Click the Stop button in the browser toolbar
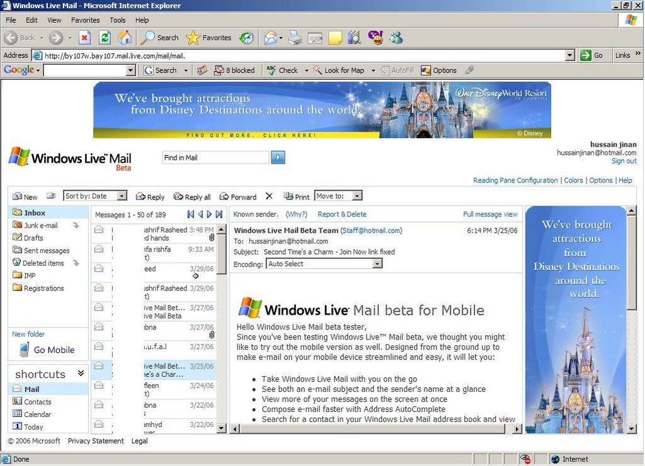 84,38
